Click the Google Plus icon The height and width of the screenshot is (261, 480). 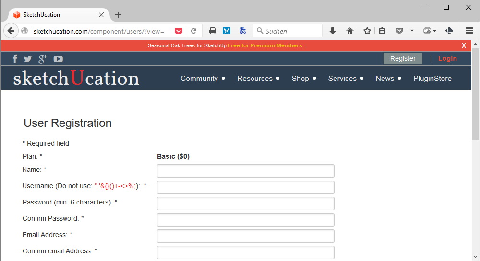pos(43,59)
